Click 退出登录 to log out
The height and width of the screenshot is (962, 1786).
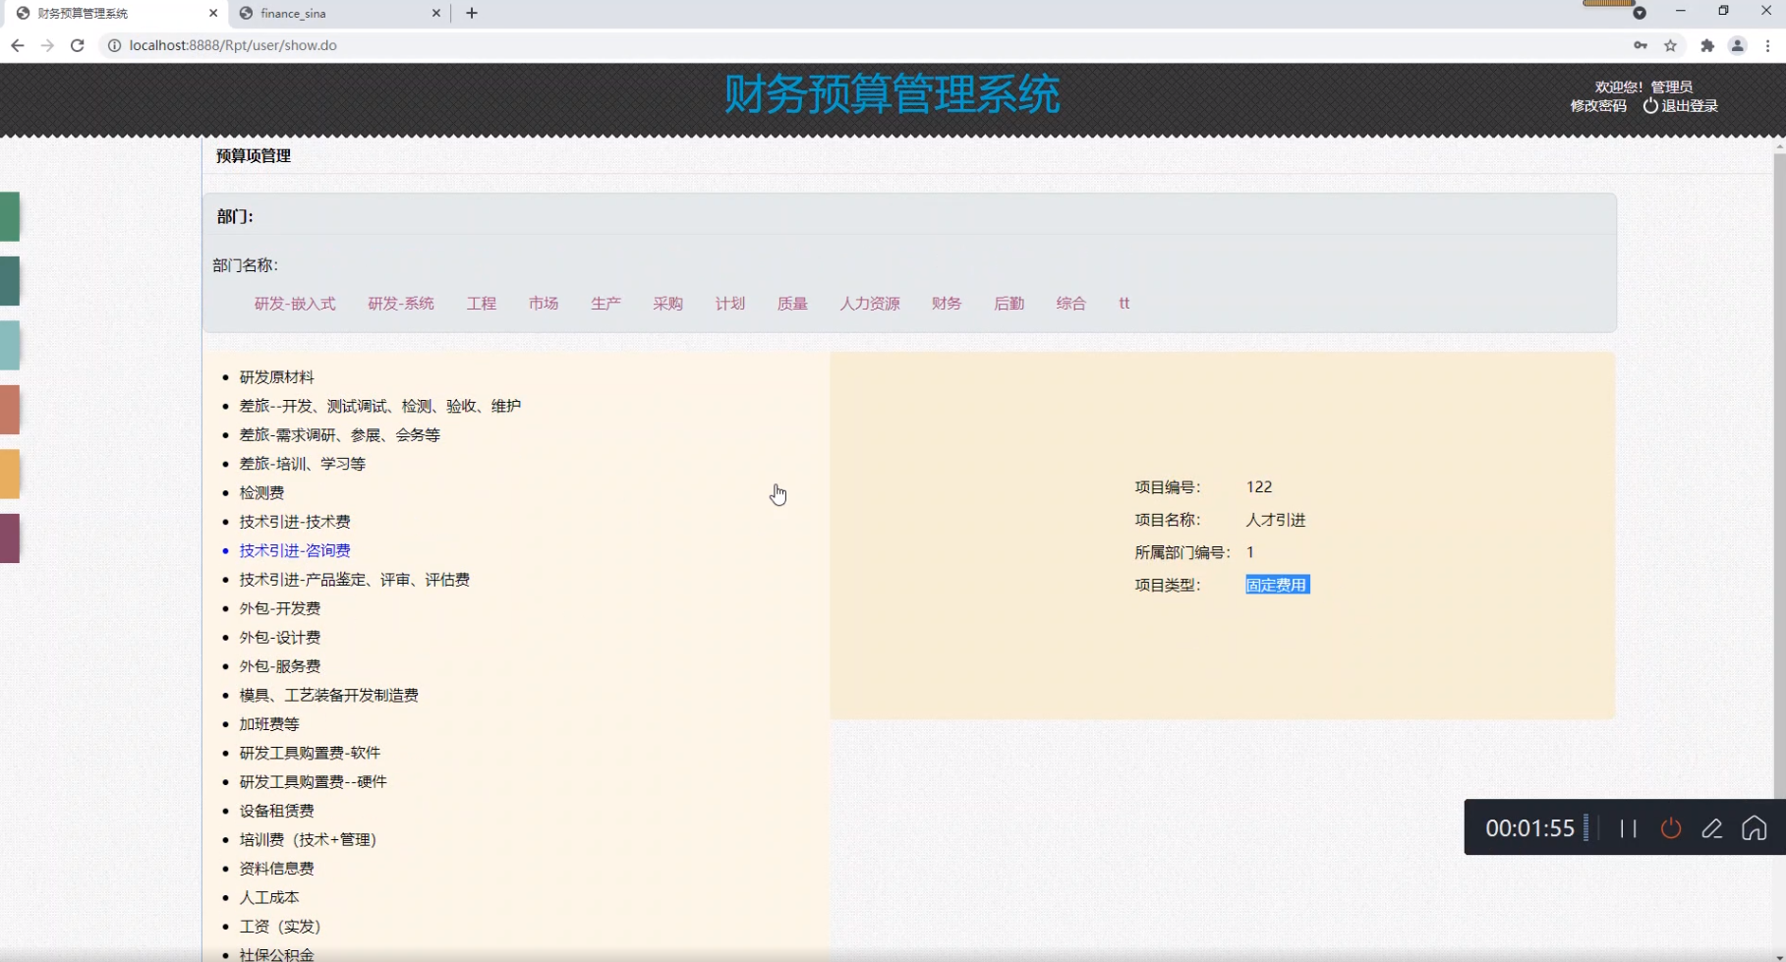click(x=1681, y=106)
